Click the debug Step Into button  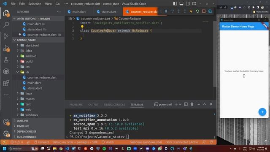pos(178,11)
